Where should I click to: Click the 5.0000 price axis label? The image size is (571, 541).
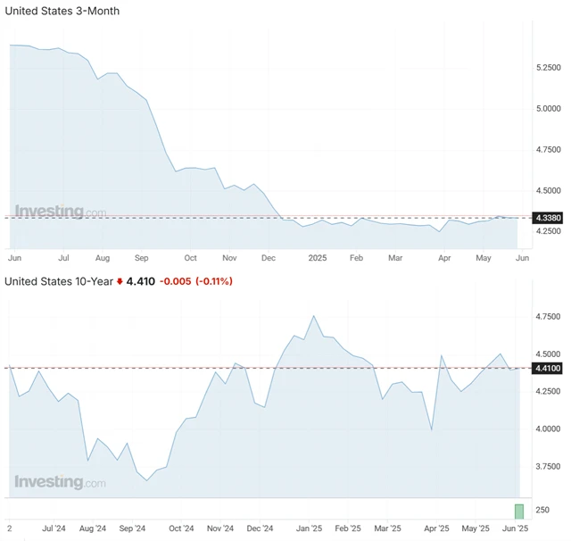(547, 109)
